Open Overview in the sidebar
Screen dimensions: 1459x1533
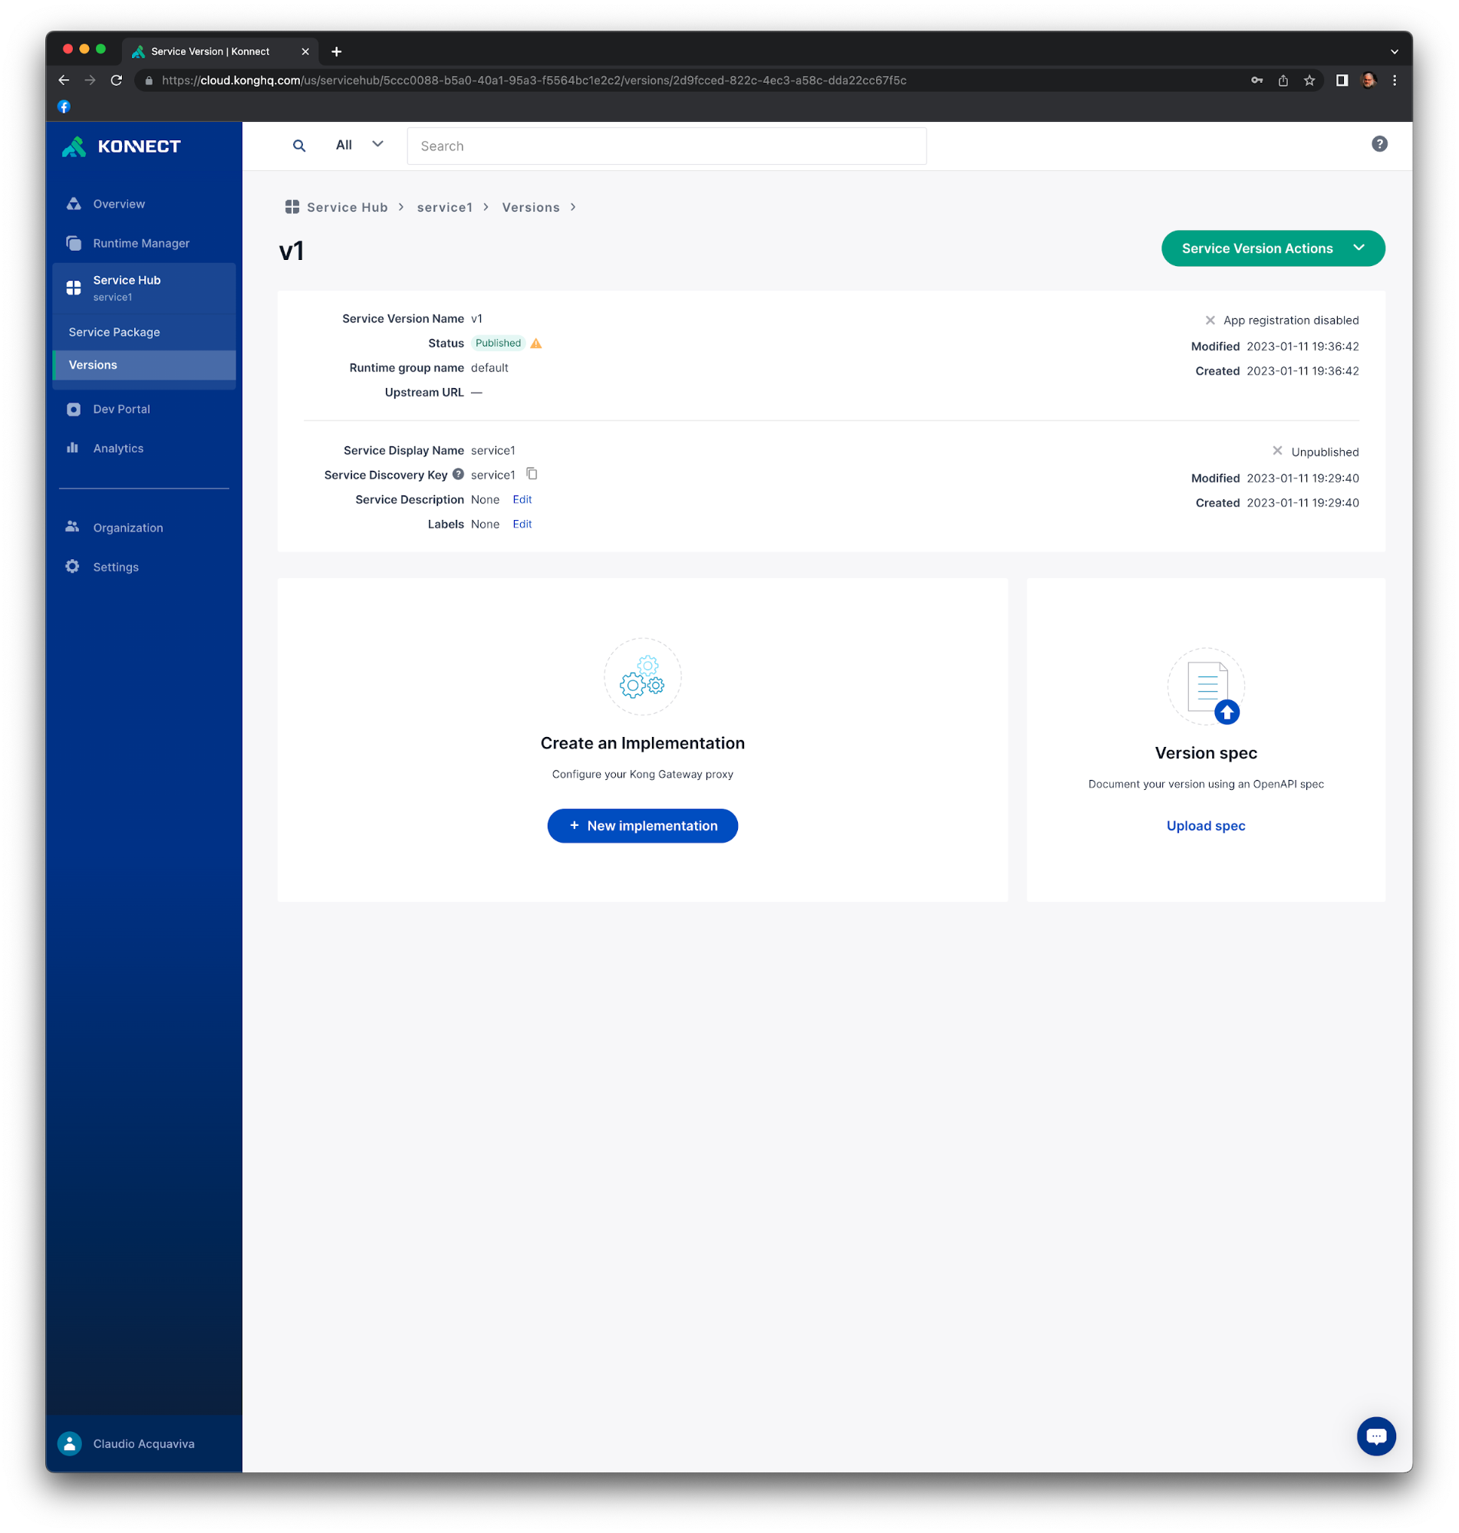(119, 204)
